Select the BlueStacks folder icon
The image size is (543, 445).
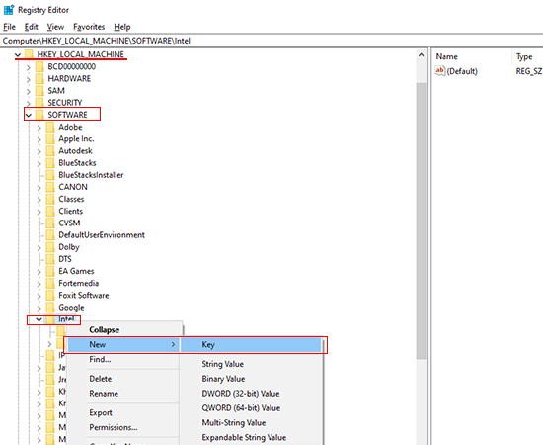pyautogui.click(x=50, y=163)
